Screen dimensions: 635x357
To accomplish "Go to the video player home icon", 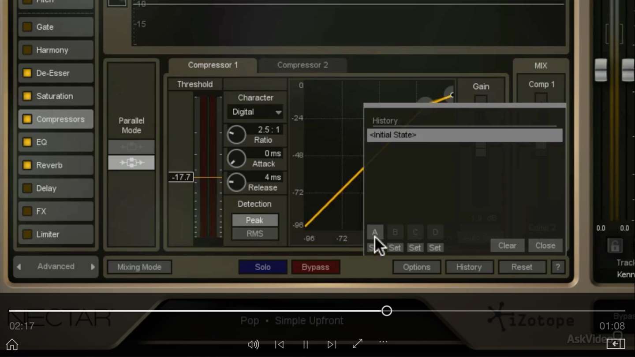I will pos(12,344).
